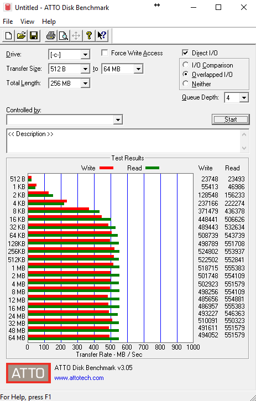256x401 pixels.
Task: Choose the Neither radio option
Action: [x=186, y=84]
